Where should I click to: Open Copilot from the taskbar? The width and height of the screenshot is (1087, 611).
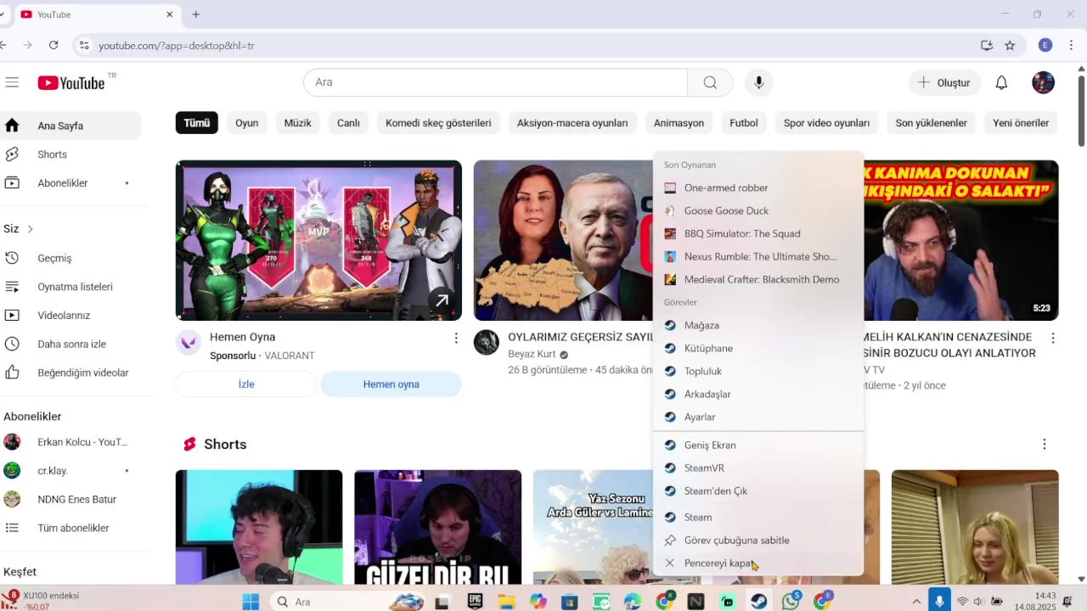click(x=538, y=602)
